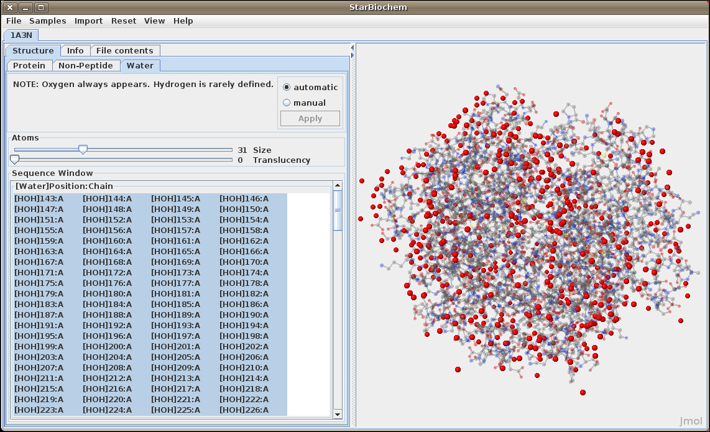Select the manual radio button
This screenshot has height=432, width=710.
click(x=287, y=103)
